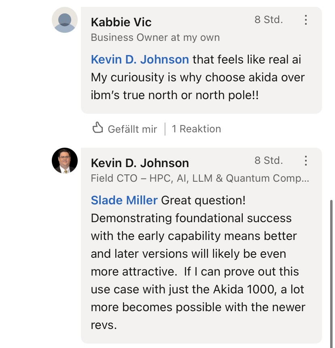The image size is (335, 348).
Task: Follow the blue Kevin D. Johnson mention
Action: tap(140, 59)
